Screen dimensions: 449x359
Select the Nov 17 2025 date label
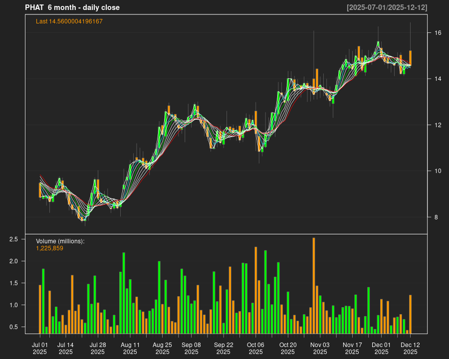tap(352, 348)
